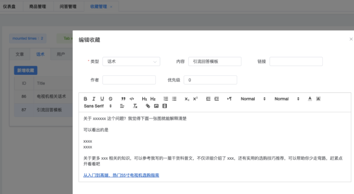Insert a code block
354x194 pixels.
point(132,99)
